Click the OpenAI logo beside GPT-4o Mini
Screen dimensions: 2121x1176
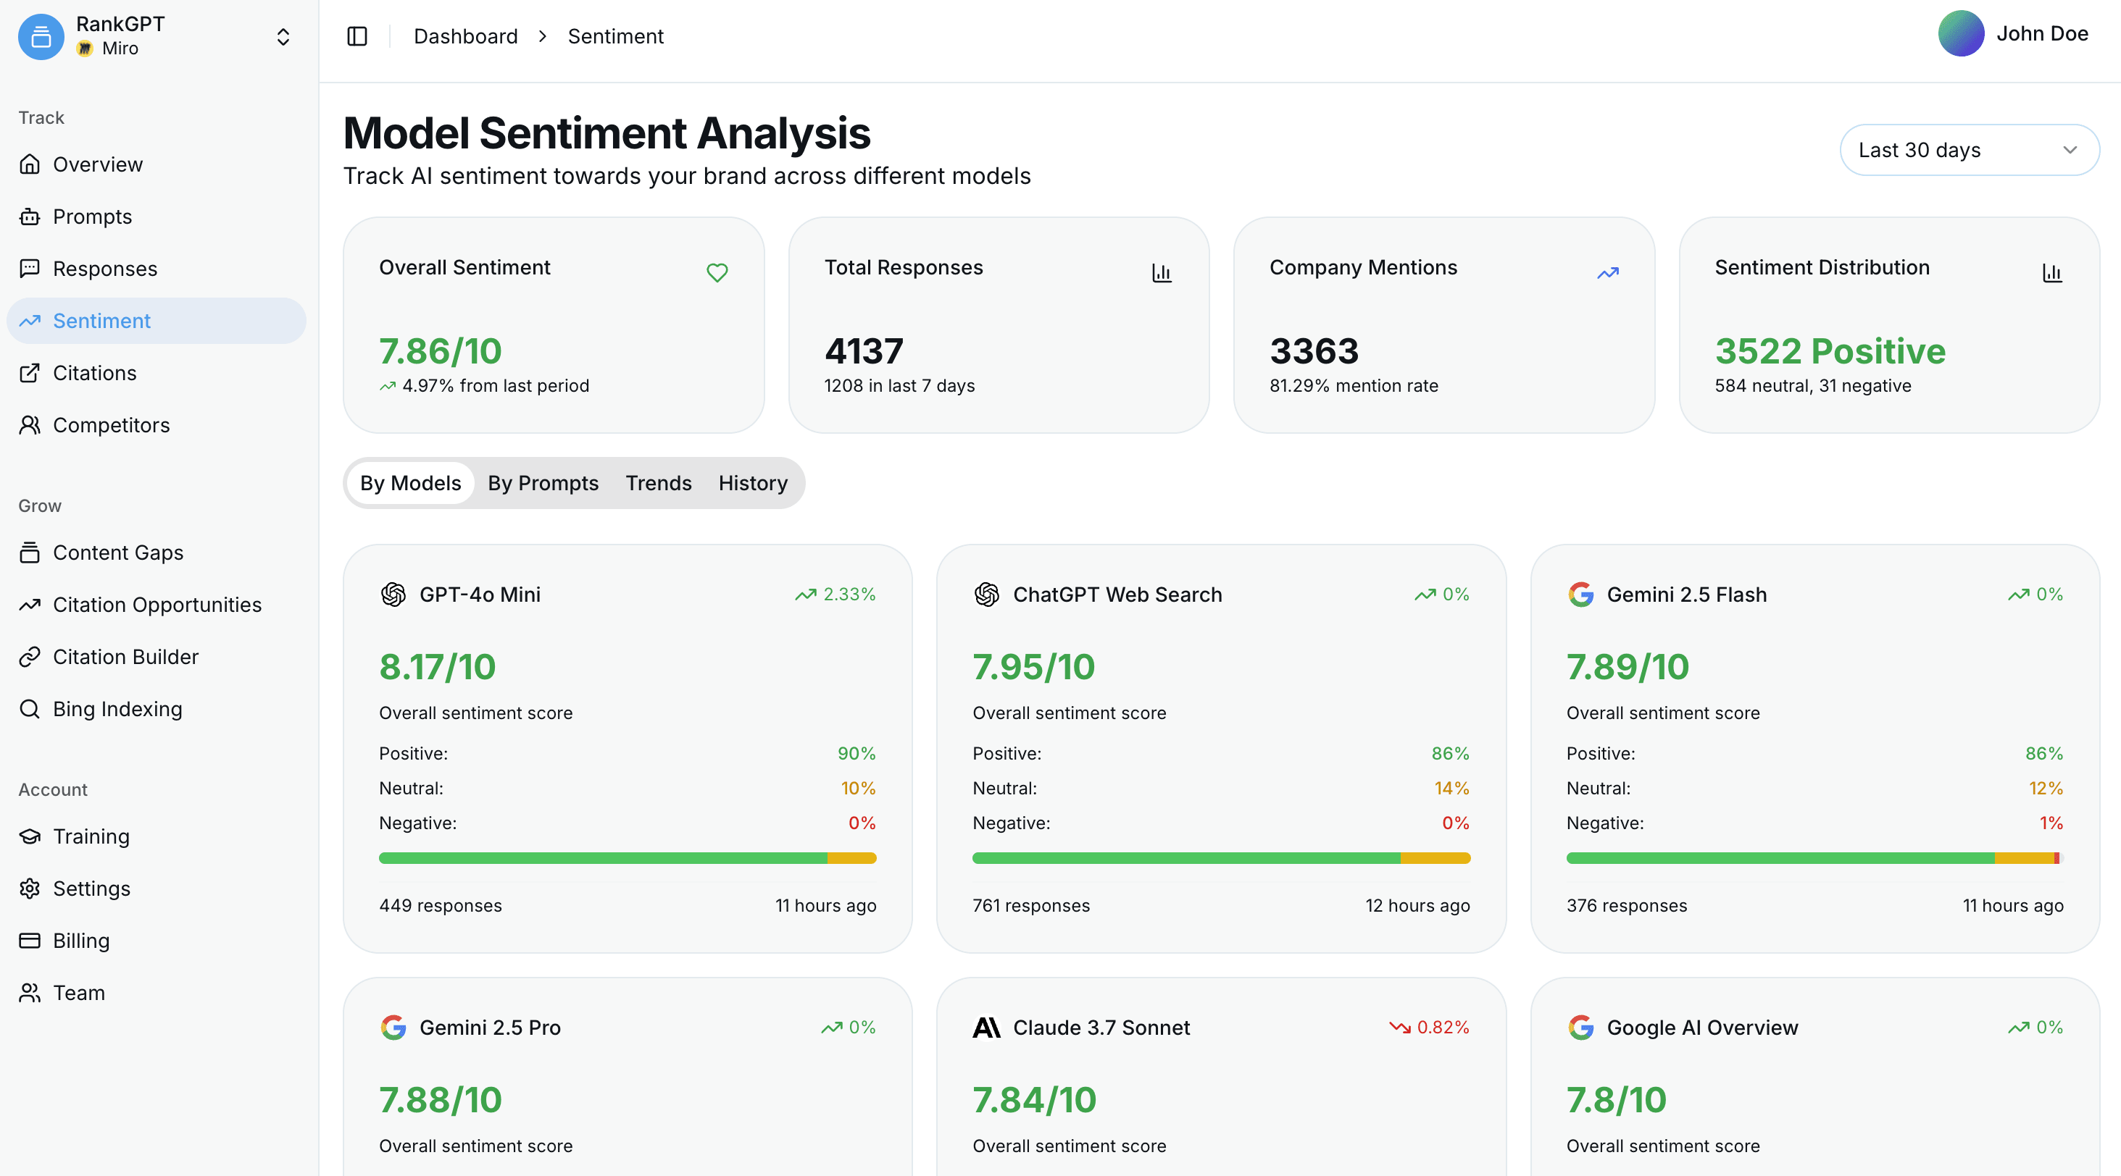coord(393,595)
